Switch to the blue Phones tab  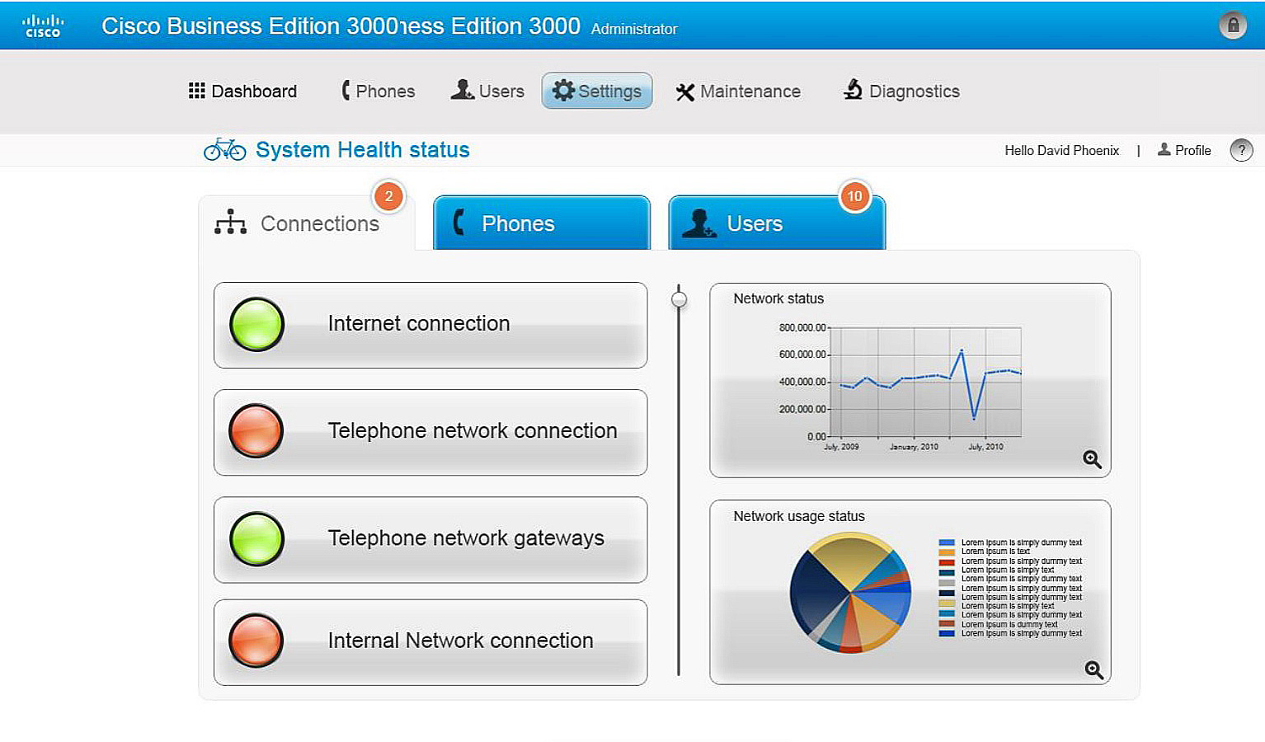click(542, 223)
